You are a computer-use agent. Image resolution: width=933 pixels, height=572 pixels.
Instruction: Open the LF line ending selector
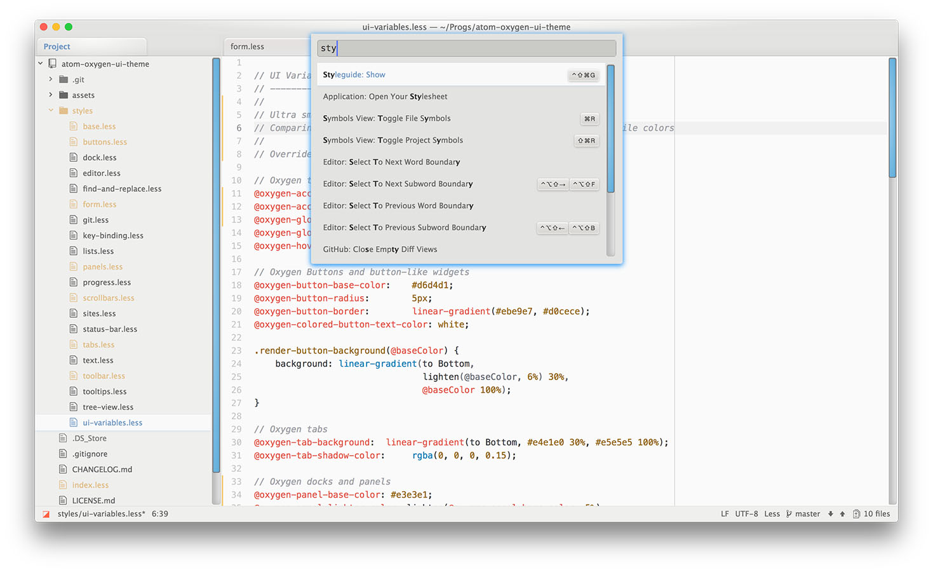click(x=725, y=514)
